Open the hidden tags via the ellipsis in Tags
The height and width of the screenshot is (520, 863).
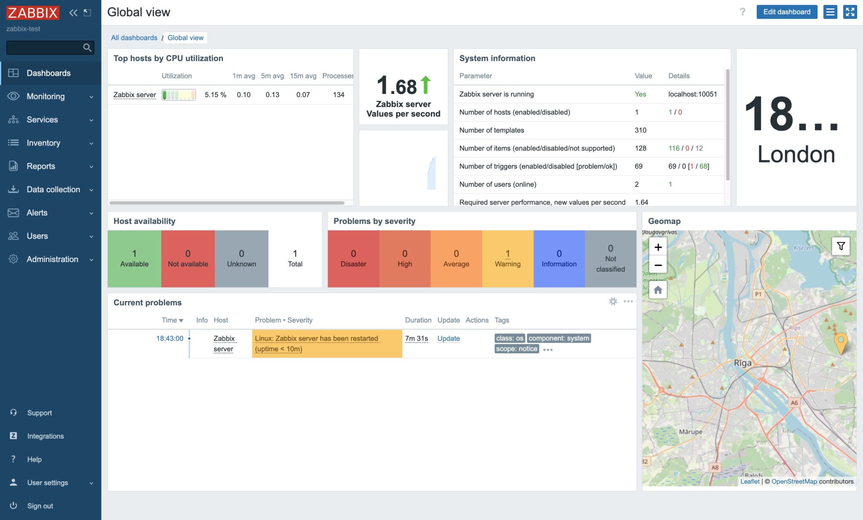(548, 350)
